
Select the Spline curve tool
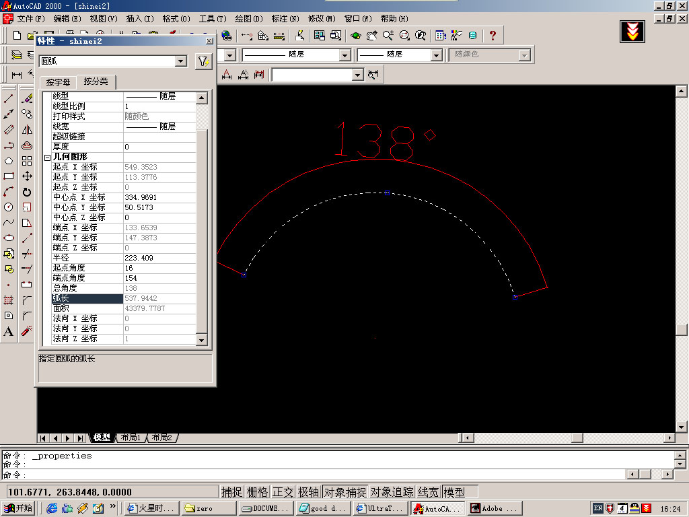click(8, 222)
